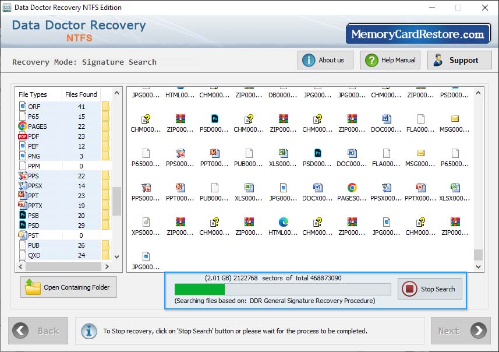499x352 pixels.
Task: Click the yellow folder icon in PSD row
Action: (105, 225)
